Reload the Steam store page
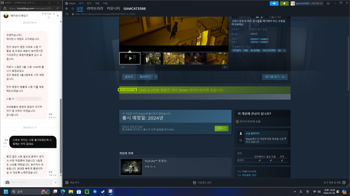The image size is (350, 196). pos(67,14)
